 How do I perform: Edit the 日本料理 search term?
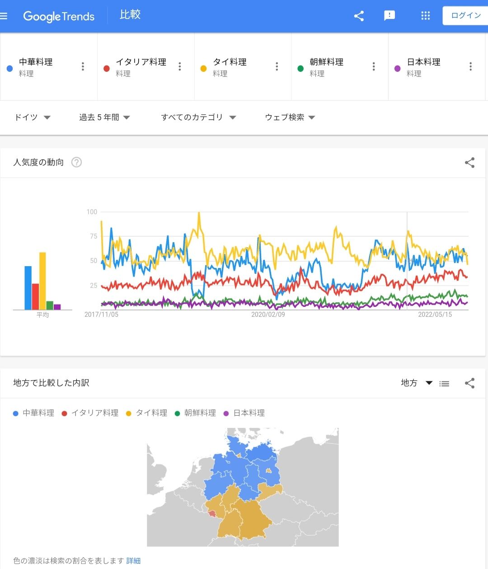tap(424, 62)
